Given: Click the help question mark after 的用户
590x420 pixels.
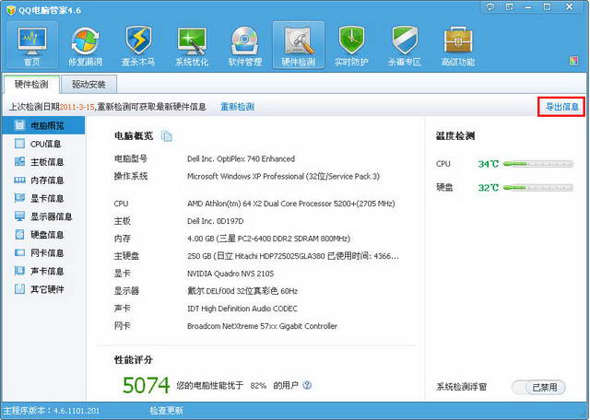Looking at the screenshot, I should point(307,386).
